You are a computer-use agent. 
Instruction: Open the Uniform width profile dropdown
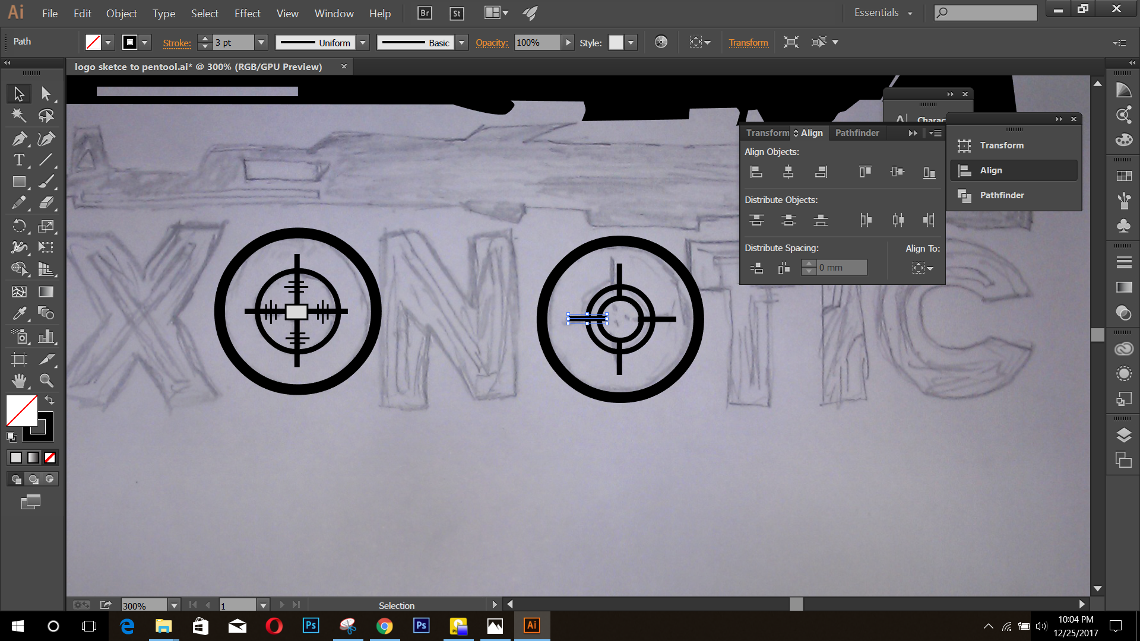tap(363, 43)
